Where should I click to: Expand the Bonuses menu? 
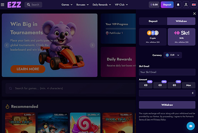[82, 5]
